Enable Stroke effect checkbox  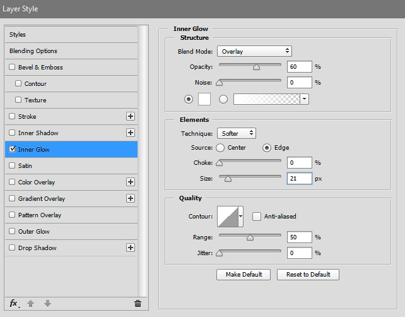point(12,116)
